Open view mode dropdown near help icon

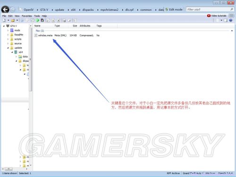coord(221,20)
